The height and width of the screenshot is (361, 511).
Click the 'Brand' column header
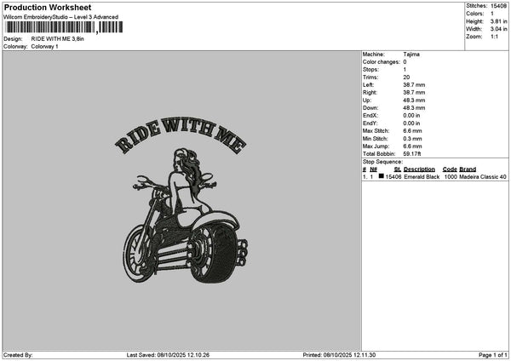tap(468, 169)
